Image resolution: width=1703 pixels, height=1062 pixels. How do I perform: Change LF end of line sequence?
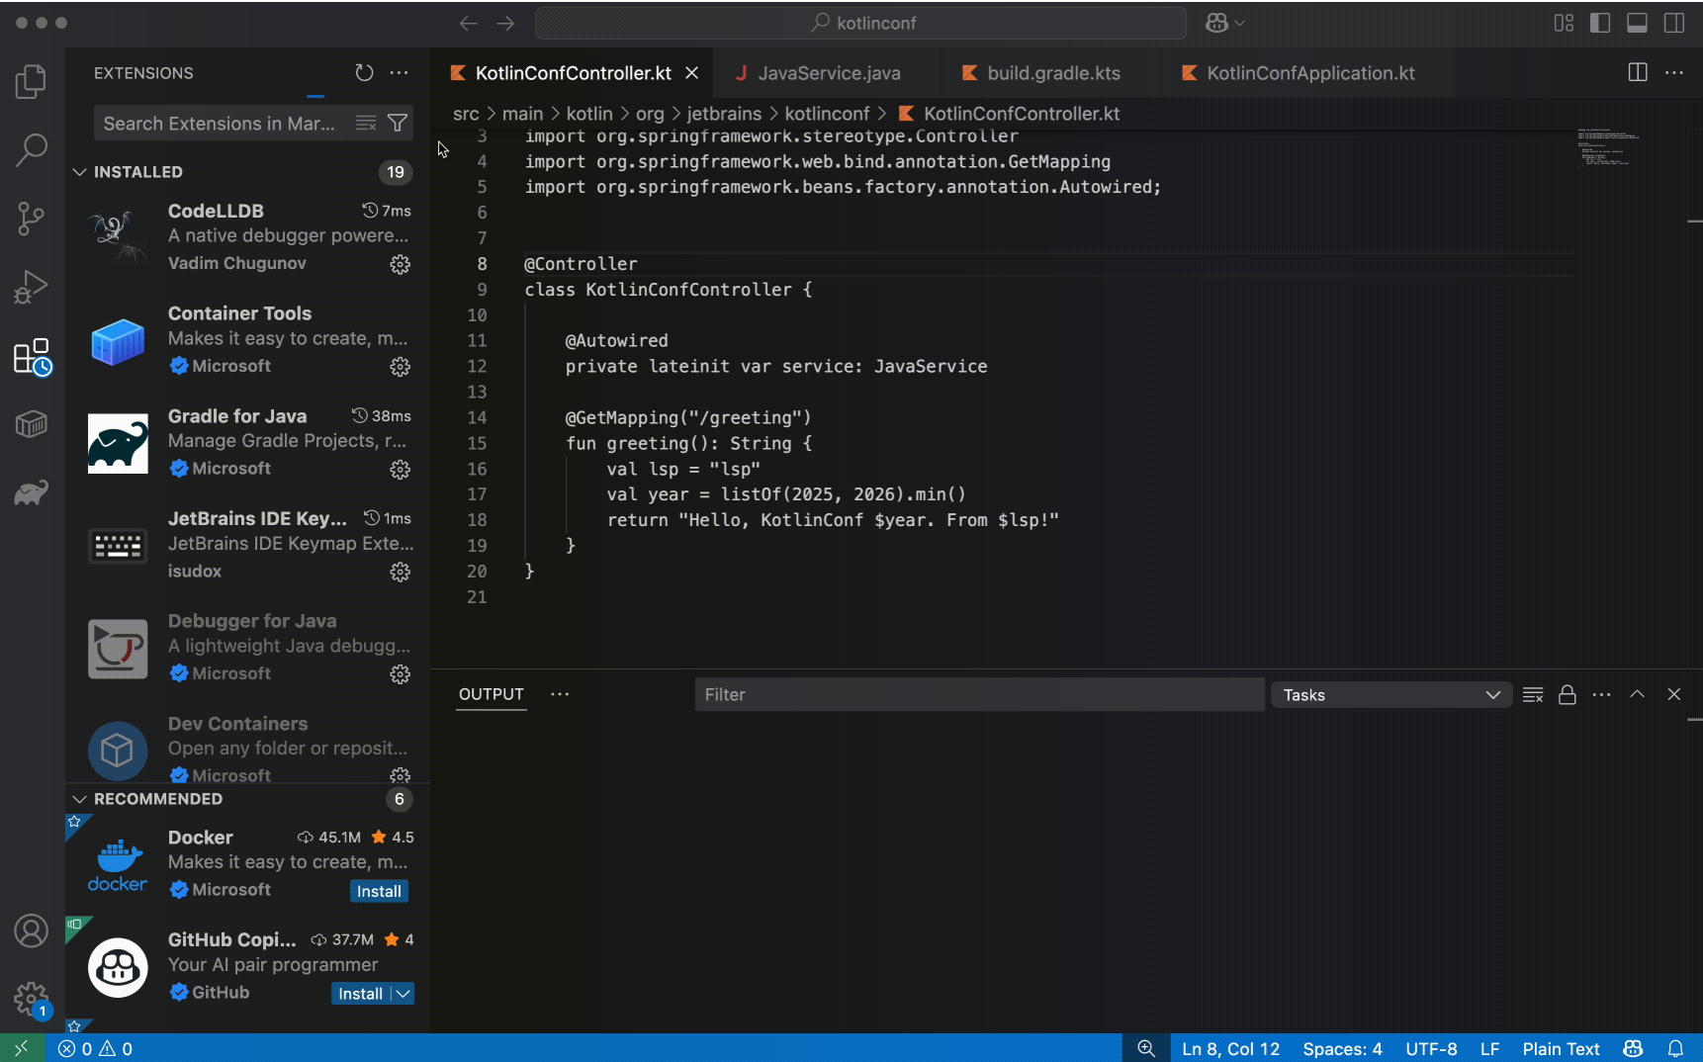coord(1489,1048)
